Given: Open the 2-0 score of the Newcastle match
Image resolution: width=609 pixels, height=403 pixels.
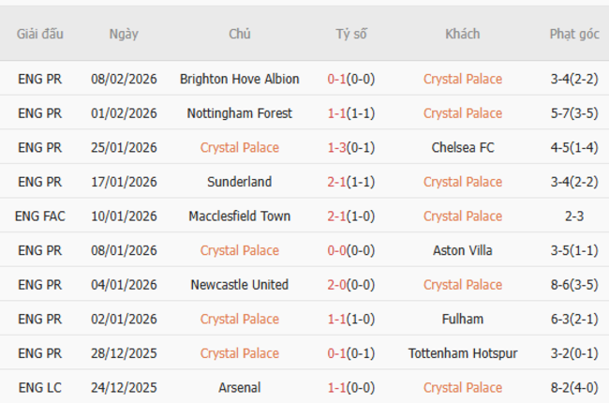Looking at the screenshot, I should point(336,285).
